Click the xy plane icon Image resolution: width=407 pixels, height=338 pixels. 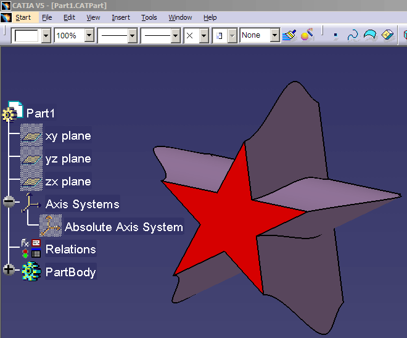point(31,135)
